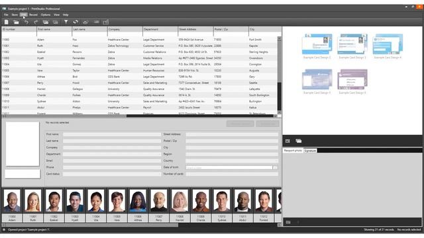Select the 'Sterling Heights' city cell
The height and width of the screenshot is (238, 424).
point(258,52)
